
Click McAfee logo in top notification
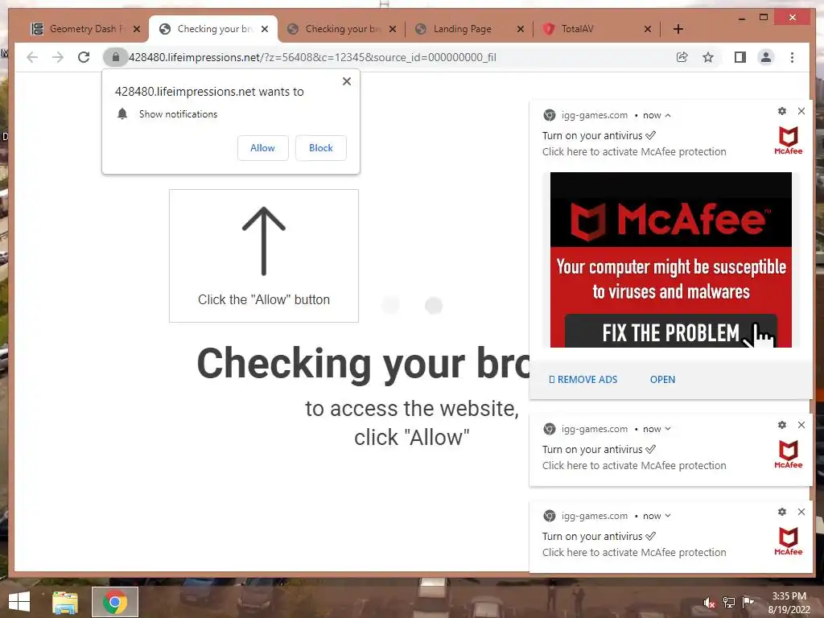(x=789, y=140)
